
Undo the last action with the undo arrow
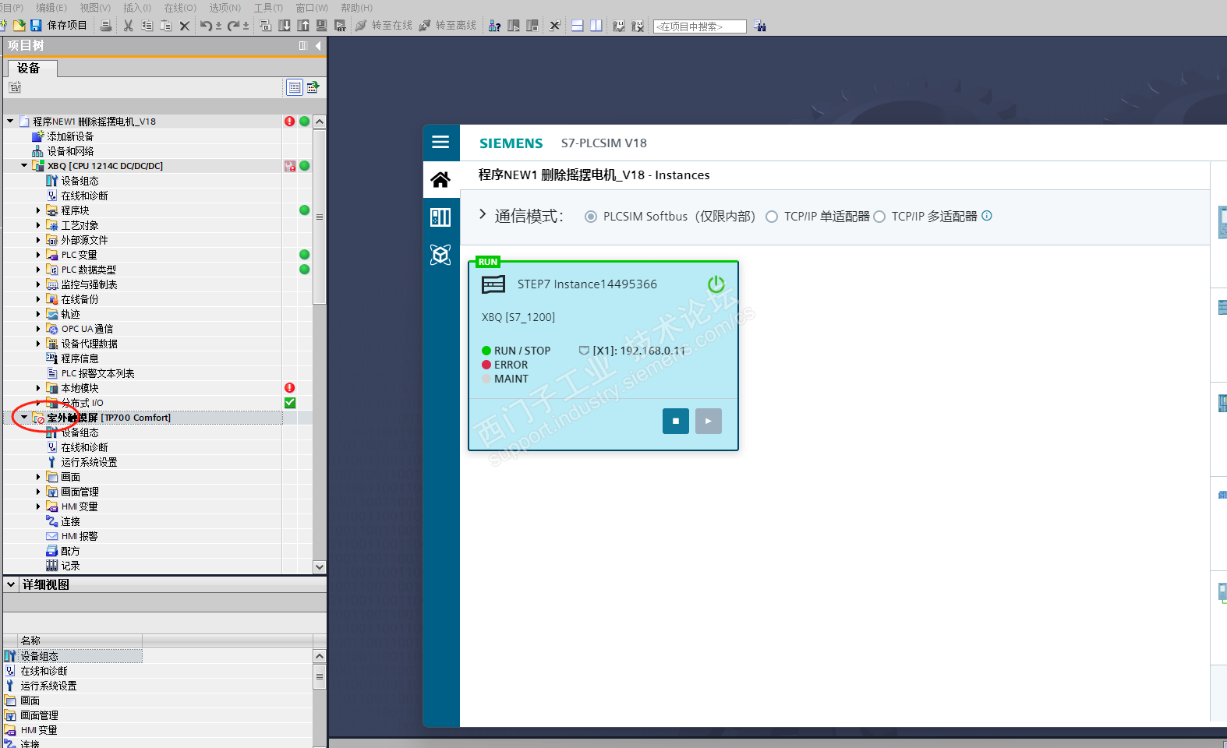click(x=206, y=26)
